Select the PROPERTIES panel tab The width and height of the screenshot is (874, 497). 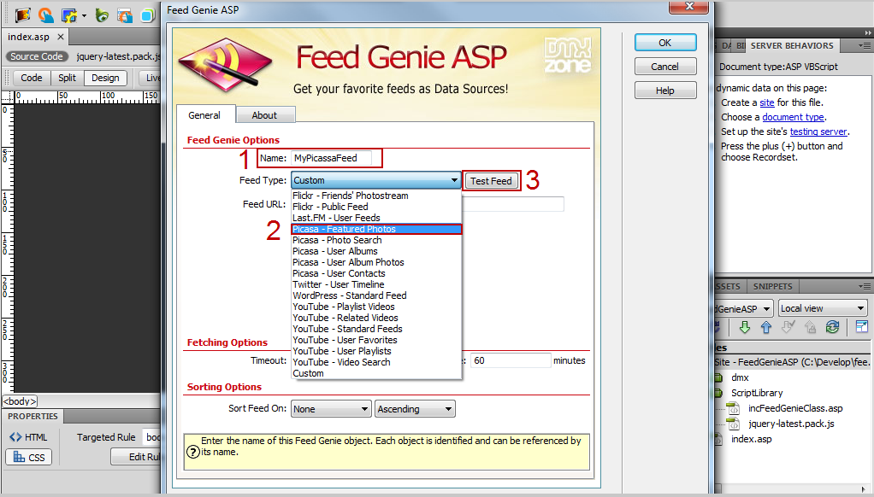click(32, 416)
